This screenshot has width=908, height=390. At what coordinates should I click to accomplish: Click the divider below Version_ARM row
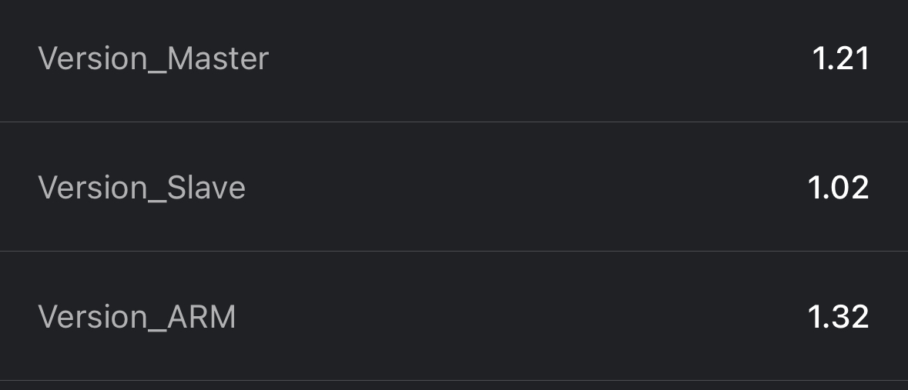[454, 380]
